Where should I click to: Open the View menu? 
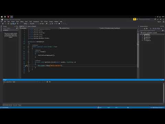(9, 22)
